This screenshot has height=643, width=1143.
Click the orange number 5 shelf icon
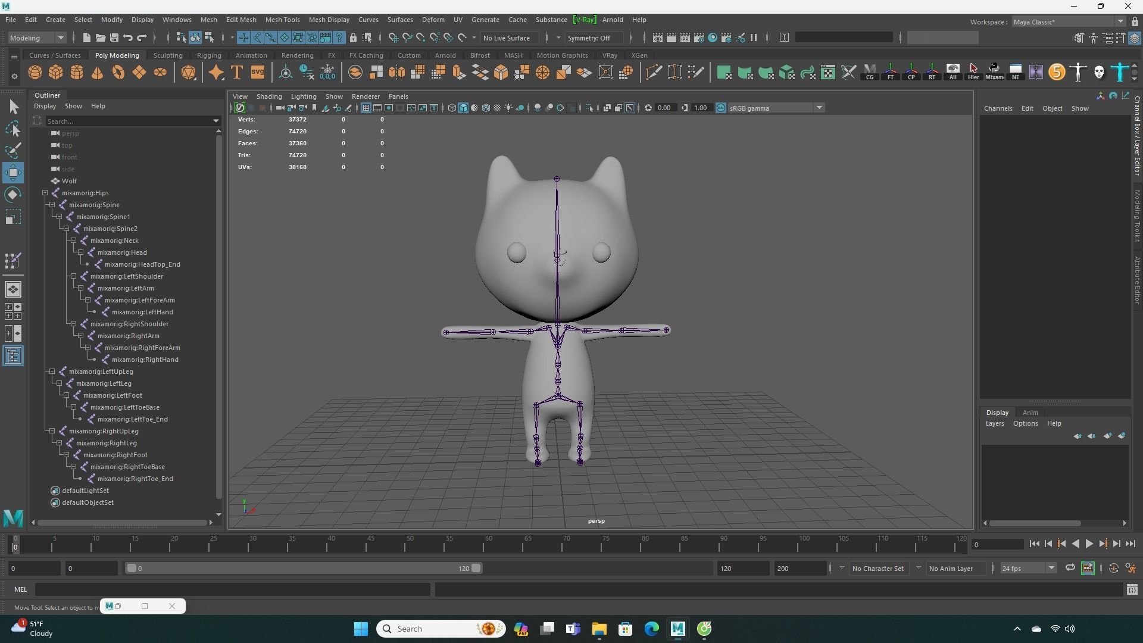click(1057, 73)
